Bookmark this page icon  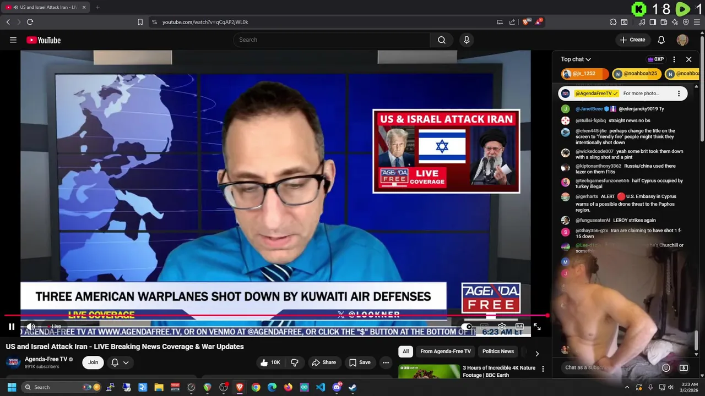(140, 22)
